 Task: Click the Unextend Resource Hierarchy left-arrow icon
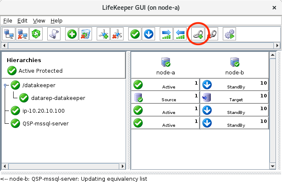pos(180,34)
